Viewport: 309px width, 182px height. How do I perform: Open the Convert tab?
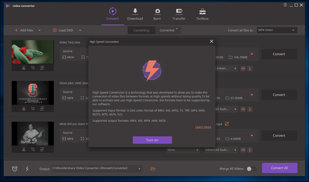(112, 14)
